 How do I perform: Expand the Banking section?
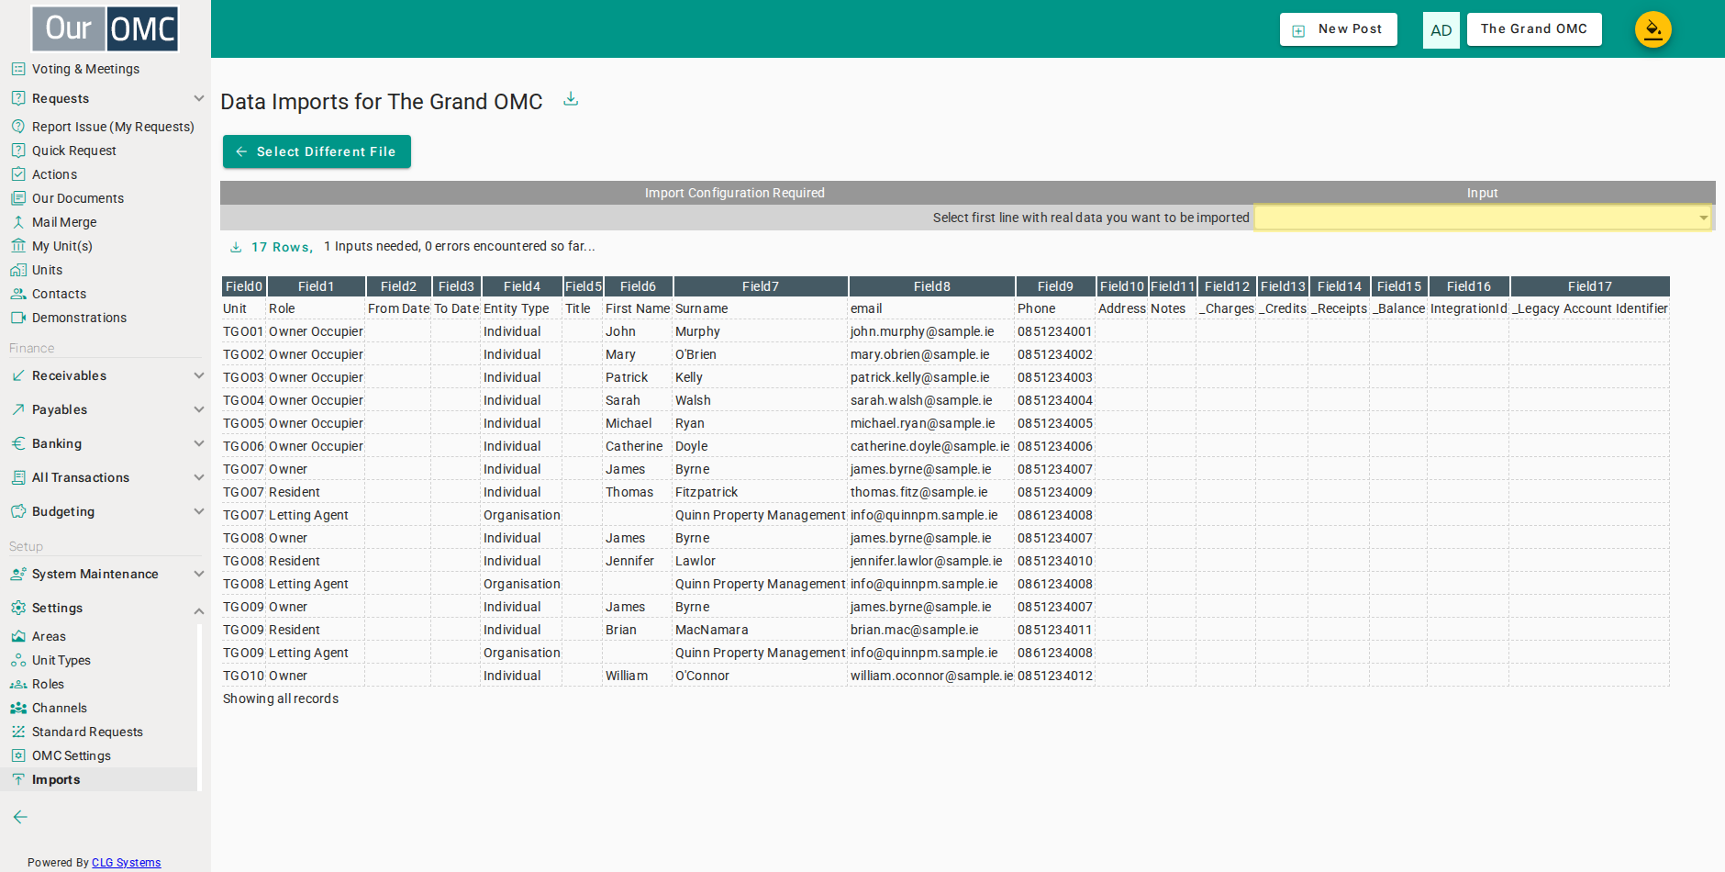click(x=199, y=443)
